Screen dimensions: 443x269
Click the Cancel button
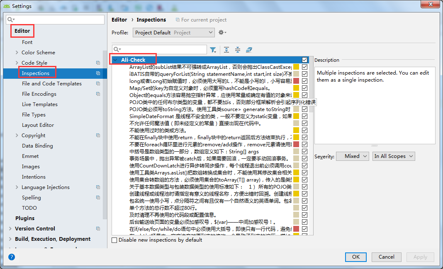pyautogui.click(x=386, y=257)
